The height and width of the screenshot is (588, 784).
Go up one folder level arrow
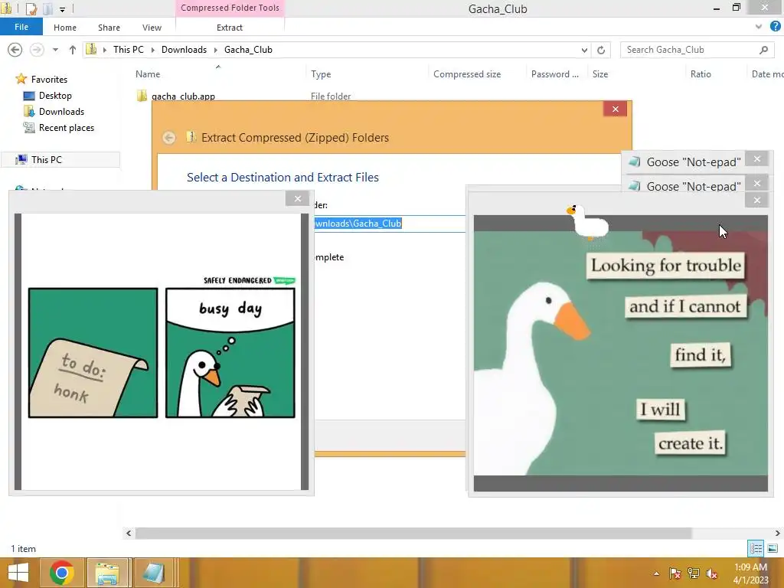pyautogui.click(x=73, y=50)
